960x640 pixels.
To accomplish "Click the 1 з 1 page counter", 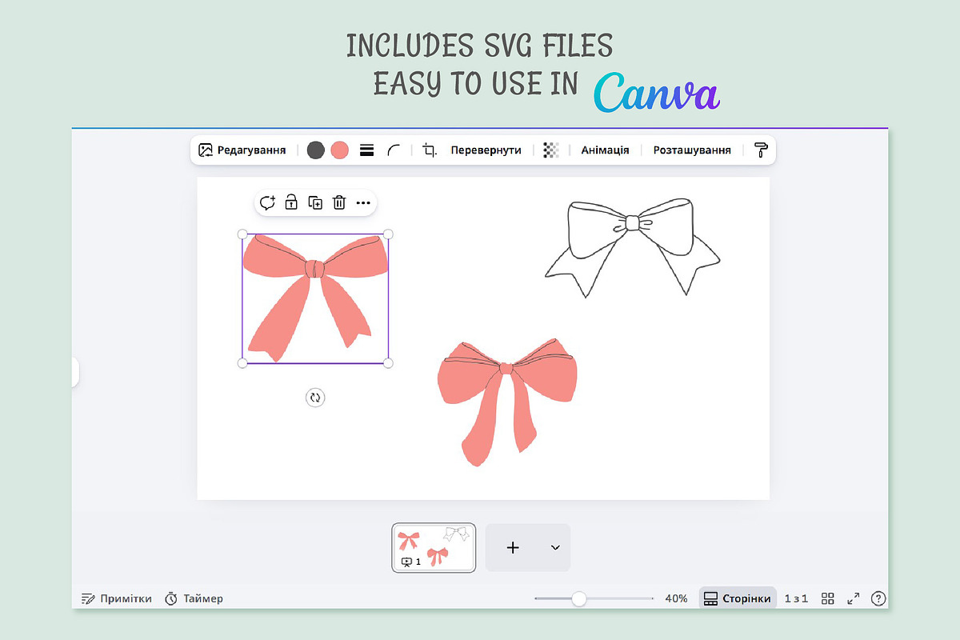I will [796, 598].
